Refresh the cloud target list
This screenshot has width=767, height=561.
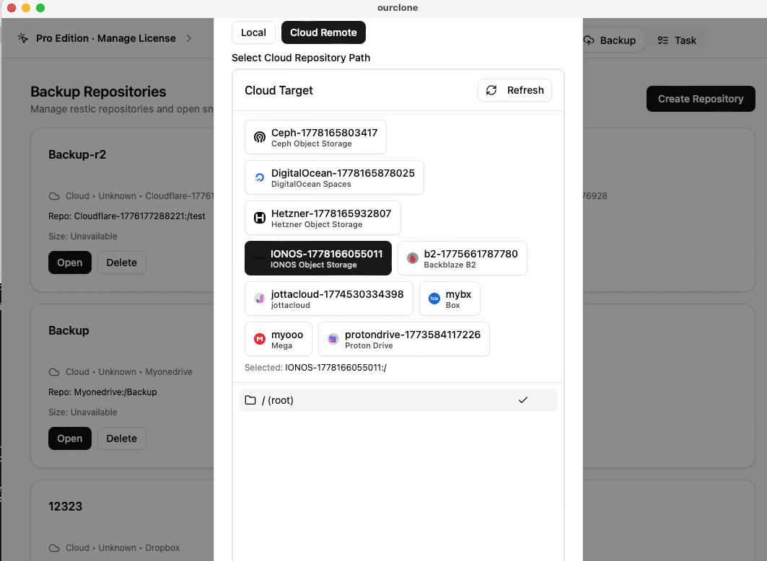[514, 90]
